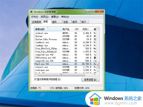Select the 进程 tab
The height and width of the screenshot is (107, 143).
pos(47,22)
